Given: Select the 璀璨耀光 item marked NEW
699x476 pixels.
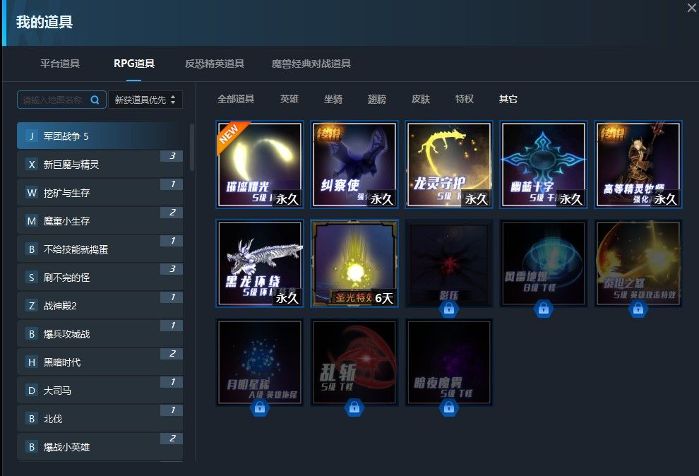Looking at the screenshot, I should tap(260, 165).
